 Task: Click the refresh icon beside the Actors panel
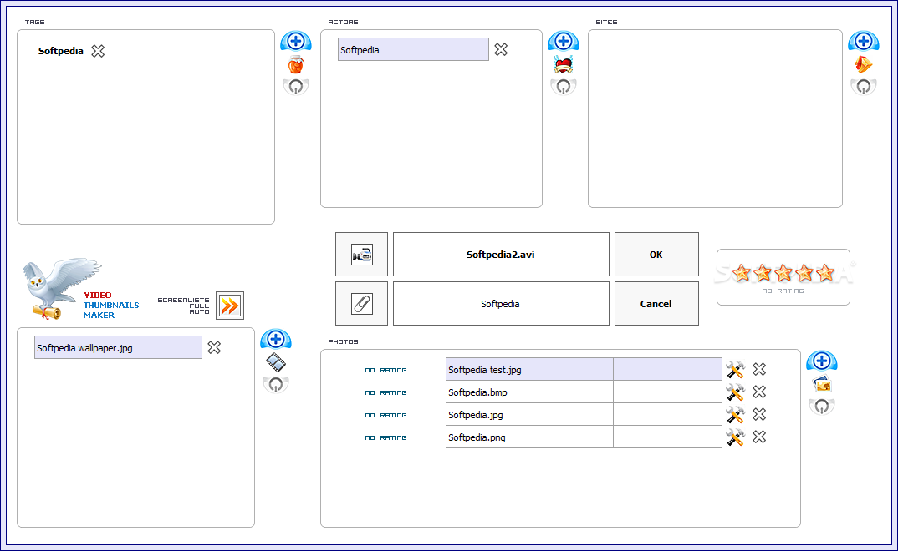[563, 86]
